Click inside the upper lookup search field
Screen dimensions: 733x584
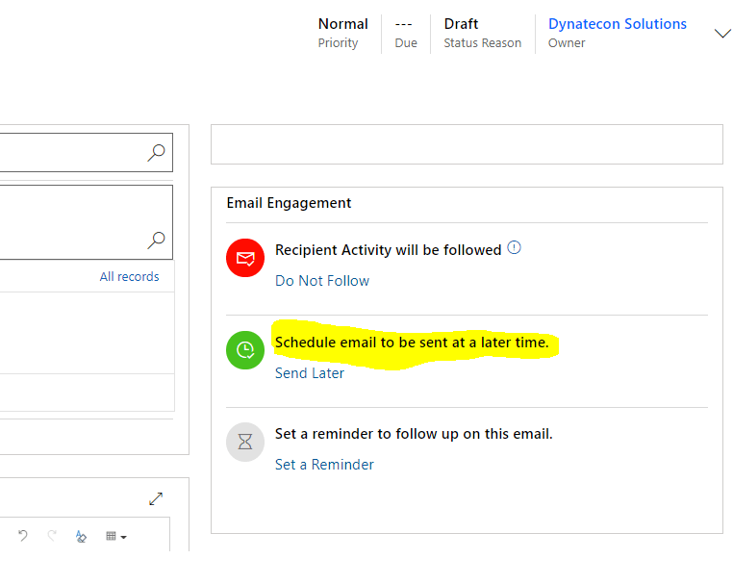(x=67, y=152)
